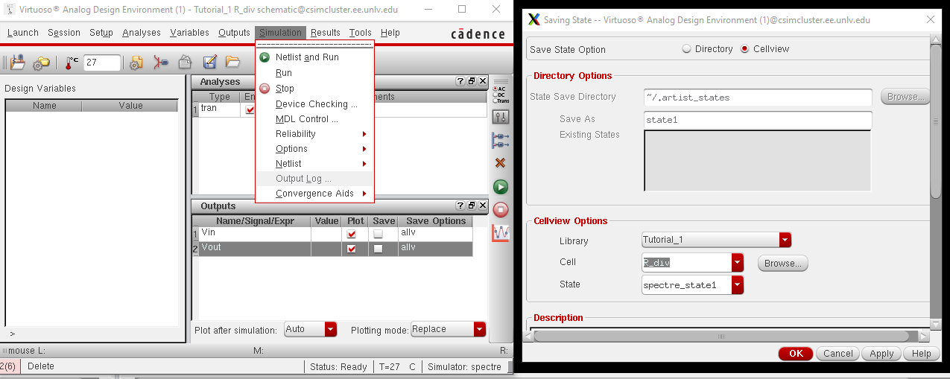Expand the Netlist submenu
Screen dimensions: 950x379
pos(314,164)
